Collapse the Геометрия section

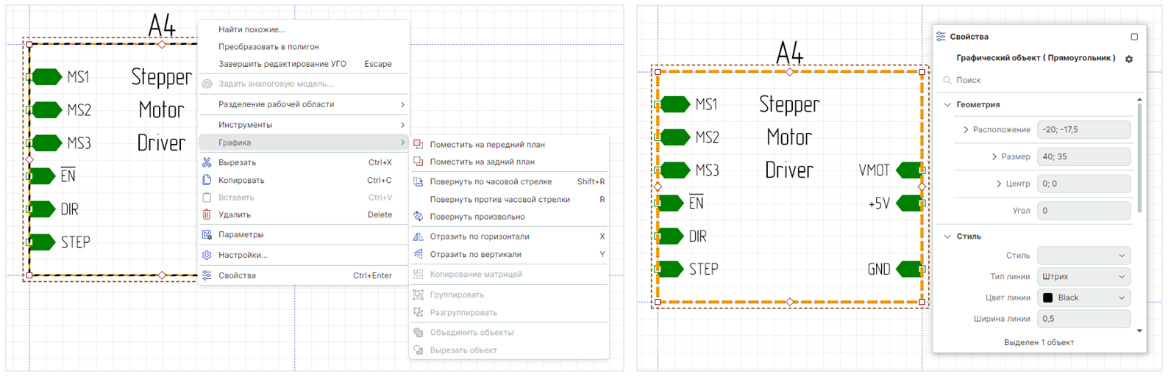point(947,105)
